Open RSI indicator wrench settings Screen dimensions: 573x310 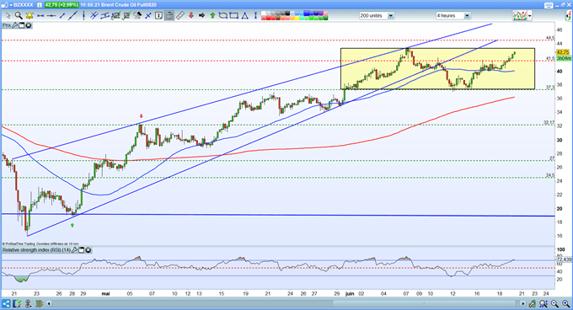pos(74,250)
